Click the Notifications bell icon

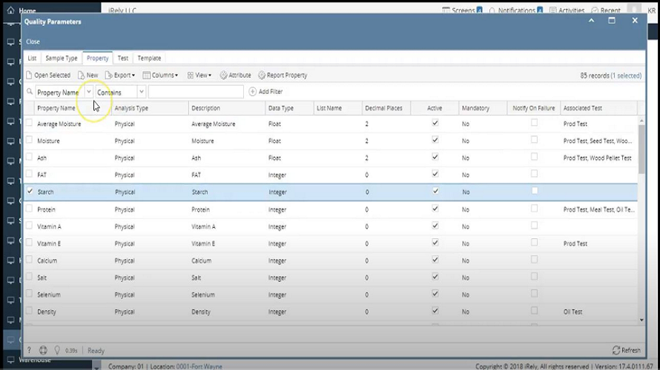pos(492,10)
